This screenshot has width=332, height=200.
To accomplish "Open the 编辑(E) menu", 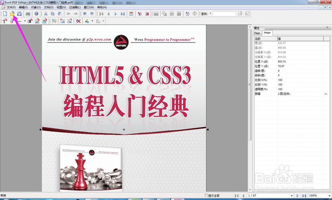I will point(23,7).
